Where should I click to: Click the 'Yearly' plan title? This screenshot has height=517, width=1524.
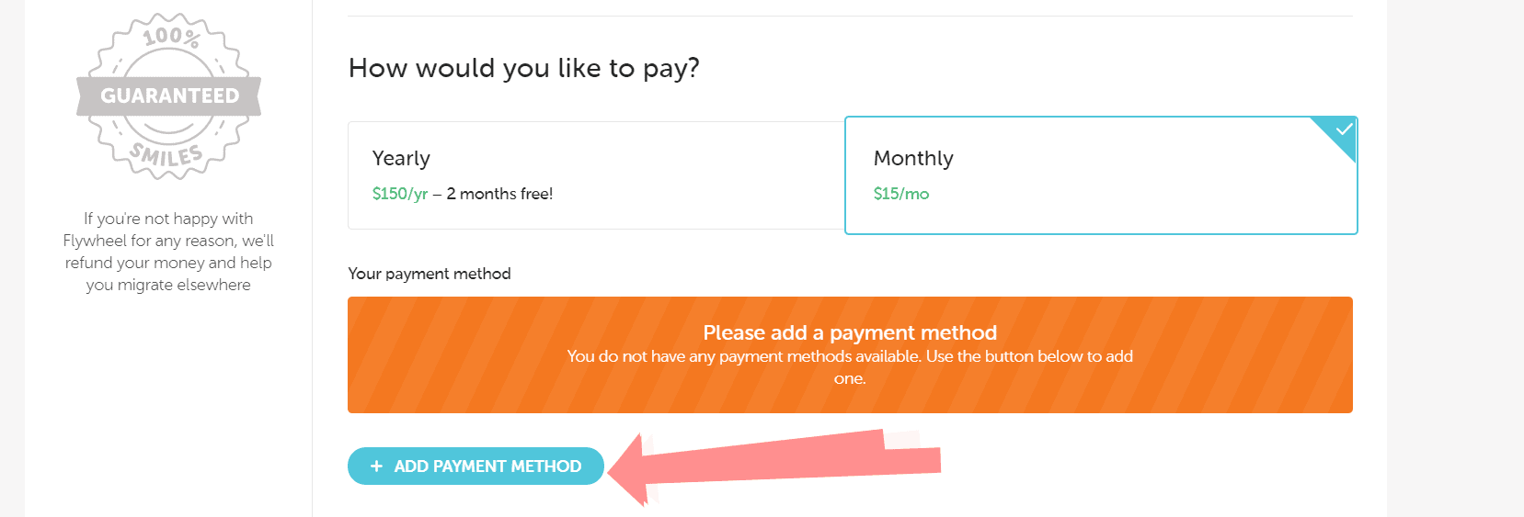click(x=401, y=159)
